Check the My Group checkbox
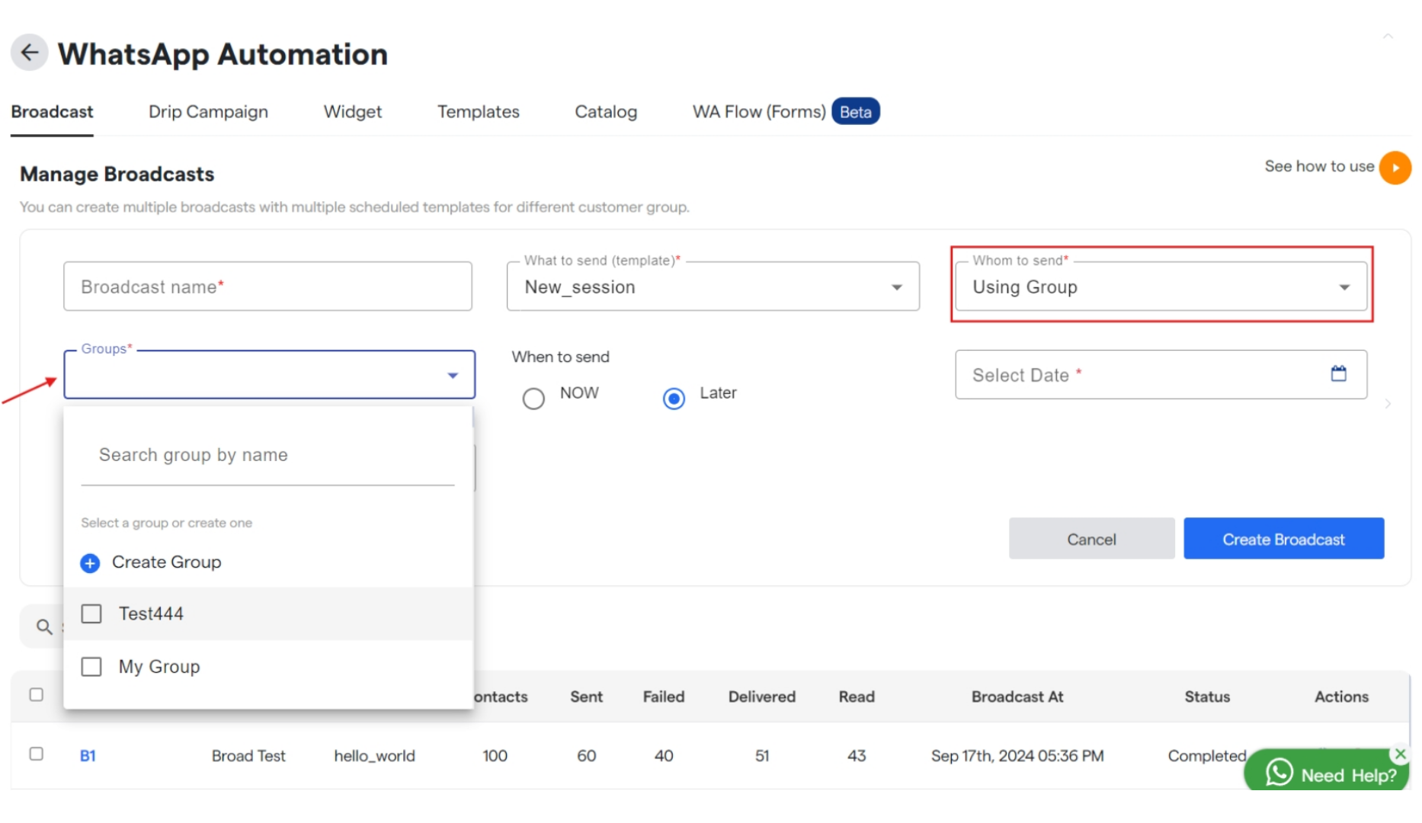 tap(91, 667)
